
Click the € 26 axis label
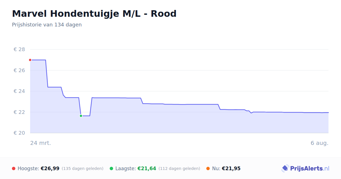[x=19, y=70]
